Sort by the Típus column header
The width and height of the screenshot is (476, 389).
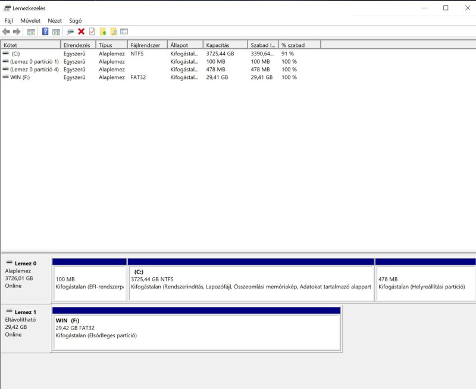(112, 45)
